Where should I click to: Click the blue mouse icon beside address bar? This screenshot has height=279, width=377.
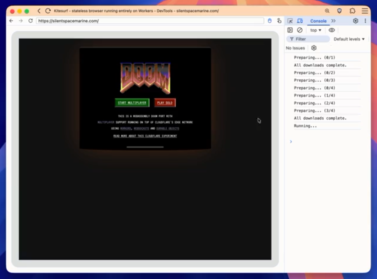(269, 21)
